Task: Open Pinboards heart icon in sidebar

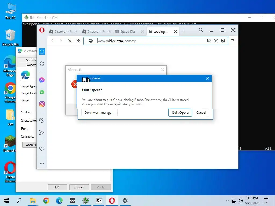Action: 42,149
